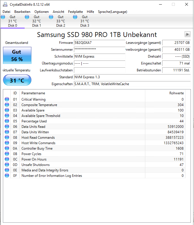Click the Eigenschaften field with S.M.A.R.T., TRIM
The image size is (194, 225).
click(132, 84)
